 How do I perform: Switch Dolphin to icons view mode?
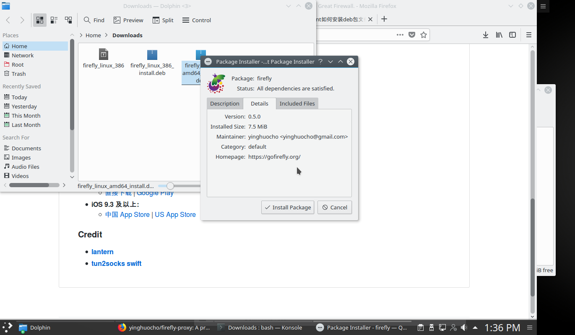[40, 20]
